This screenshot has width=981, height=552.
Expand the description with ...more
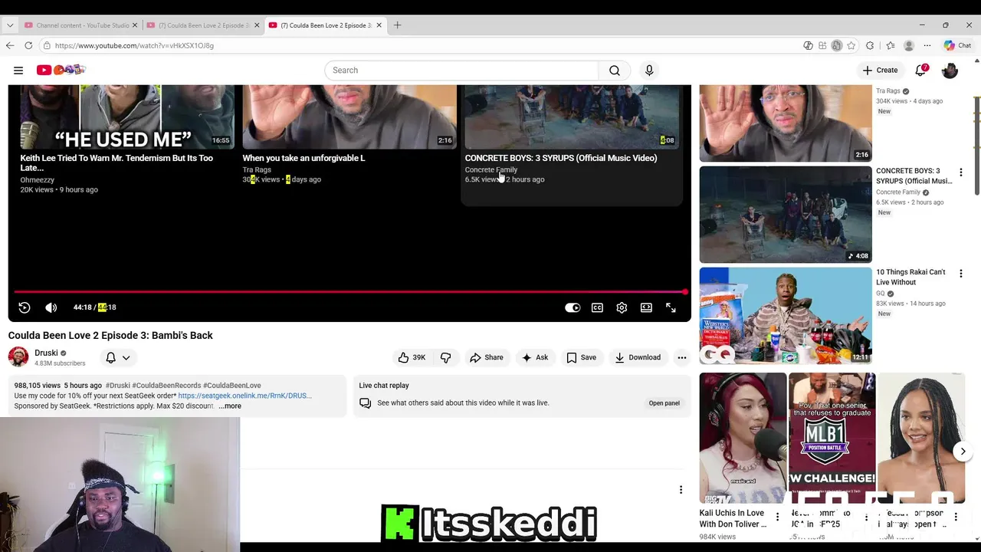tap(230, 406)
